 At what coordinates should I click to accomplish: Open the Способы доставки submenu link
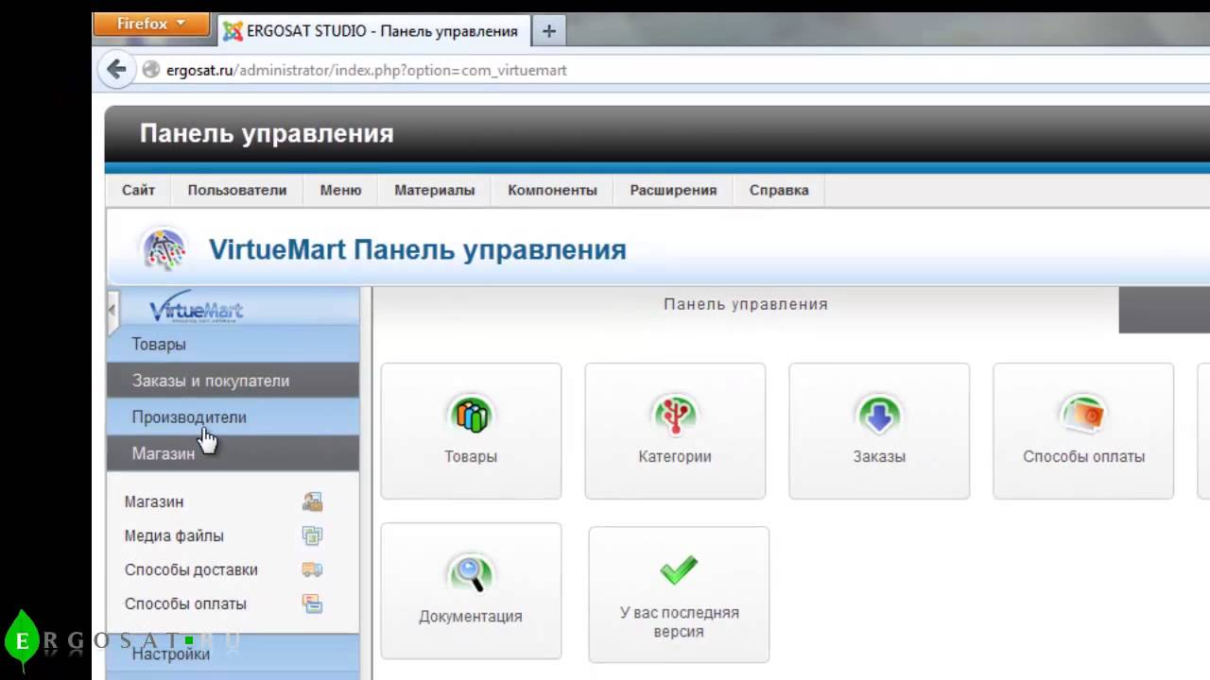pos(191,569)
